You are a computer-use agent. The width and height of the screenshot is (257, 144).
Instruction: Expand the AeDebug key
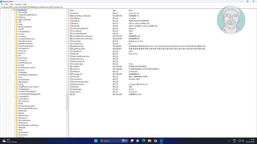[14, 17]
